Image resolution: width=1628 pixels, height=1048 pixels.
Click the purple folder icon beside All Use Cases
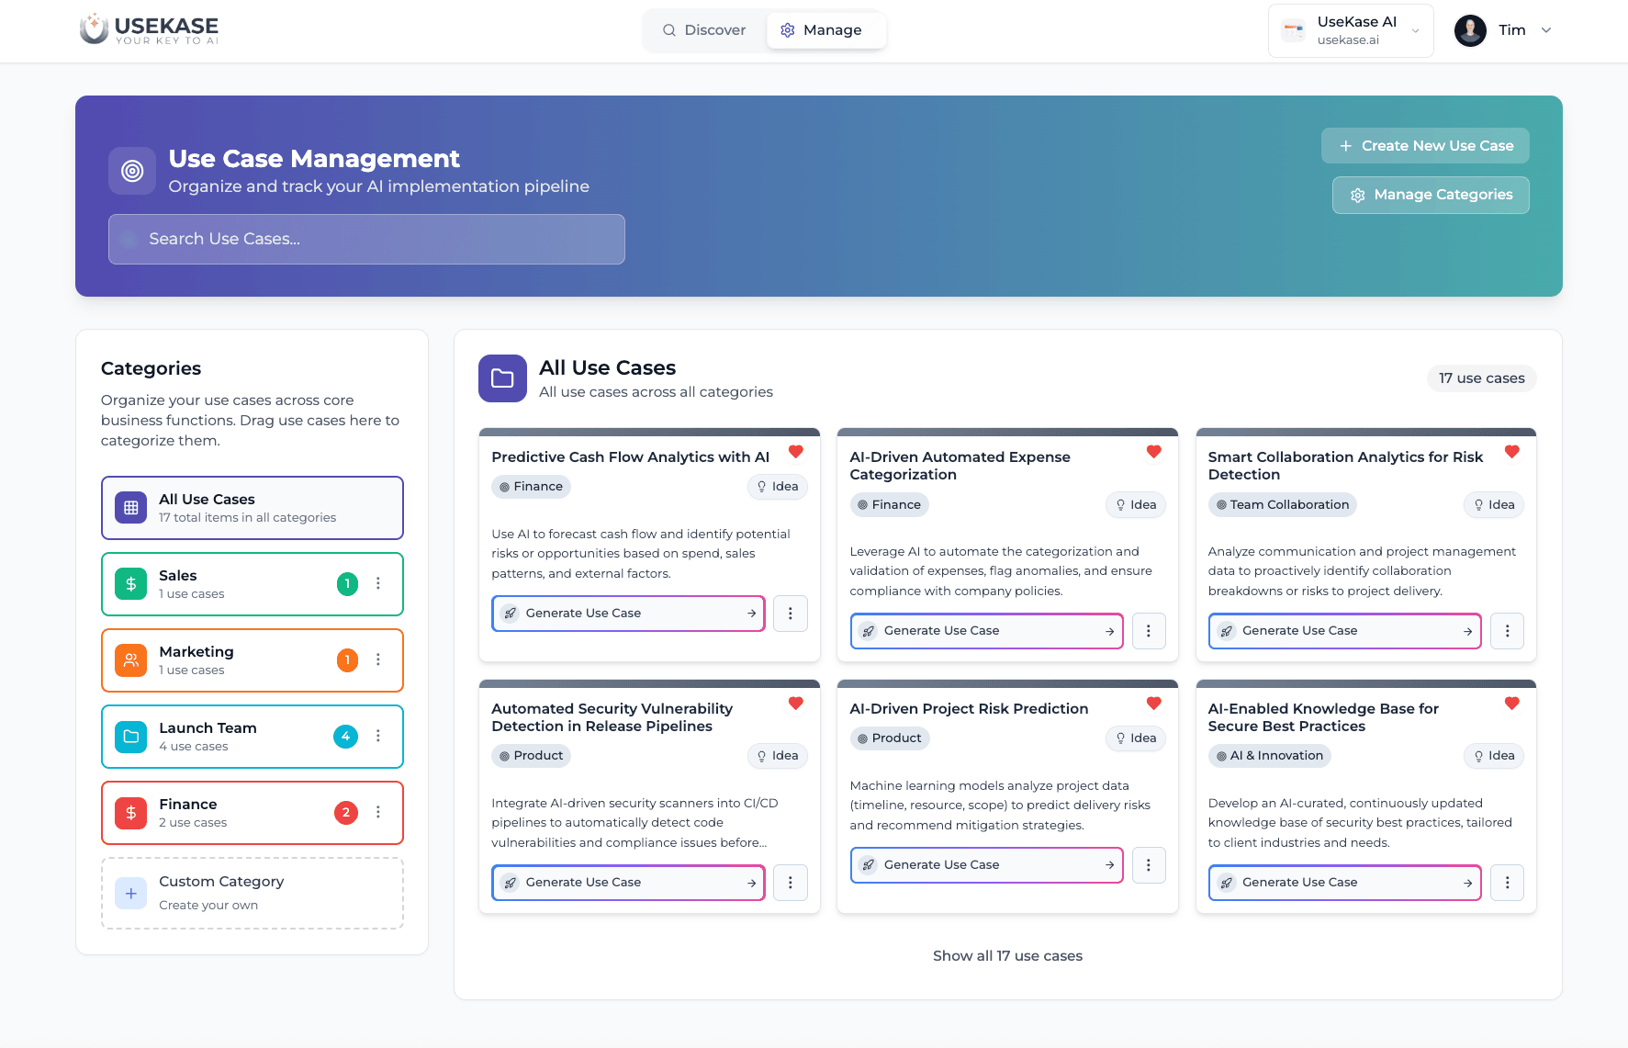pos(502,378)
